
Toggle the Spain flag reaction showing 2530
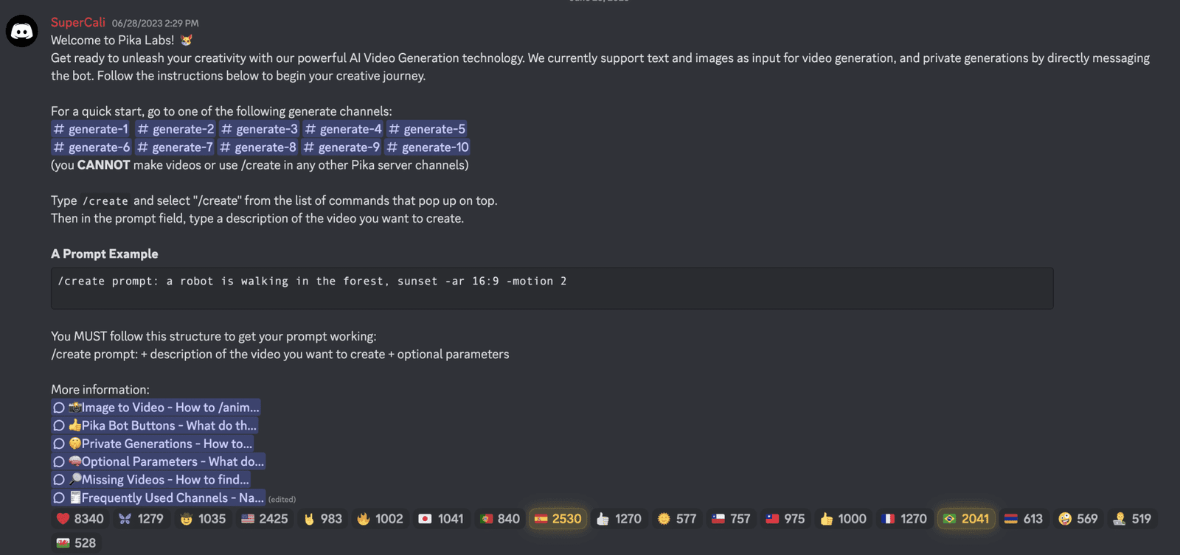558,519
